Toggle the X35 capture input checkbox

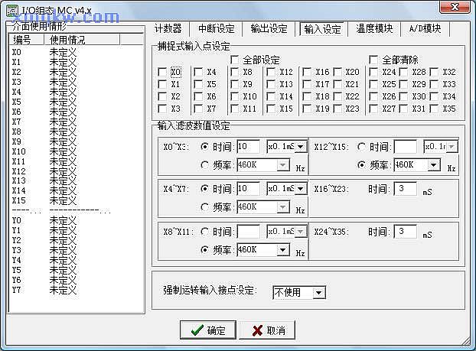tap(435, 109)
